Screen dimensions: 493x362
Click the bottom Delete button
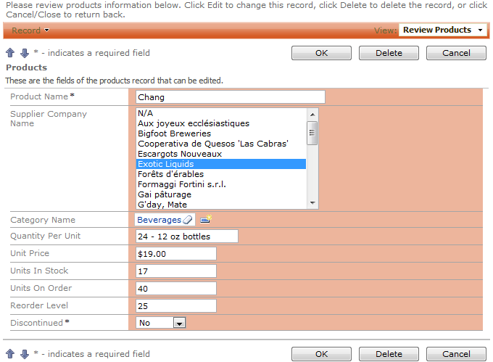pyautogui.click(x=389, y=354)
